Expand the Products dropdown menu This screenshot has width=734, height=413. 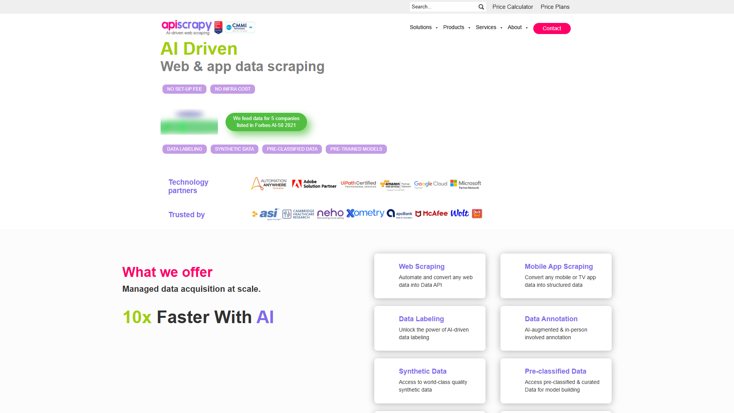(x=456, y=28)
